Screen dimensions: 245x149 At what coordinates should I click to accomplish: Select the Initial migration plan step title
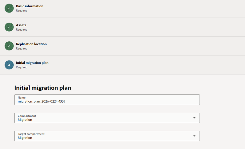coord(32,63)
